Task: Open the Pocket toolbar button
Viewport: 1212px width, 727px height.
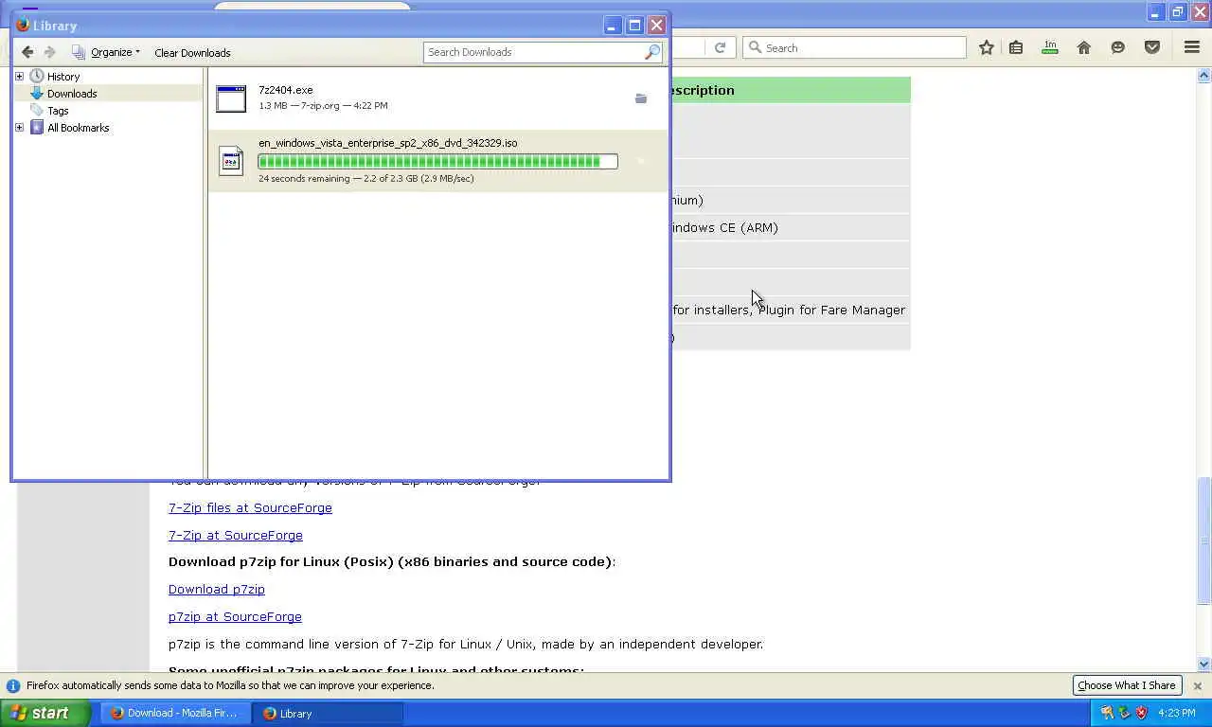Action: [x=1152, y=47]
